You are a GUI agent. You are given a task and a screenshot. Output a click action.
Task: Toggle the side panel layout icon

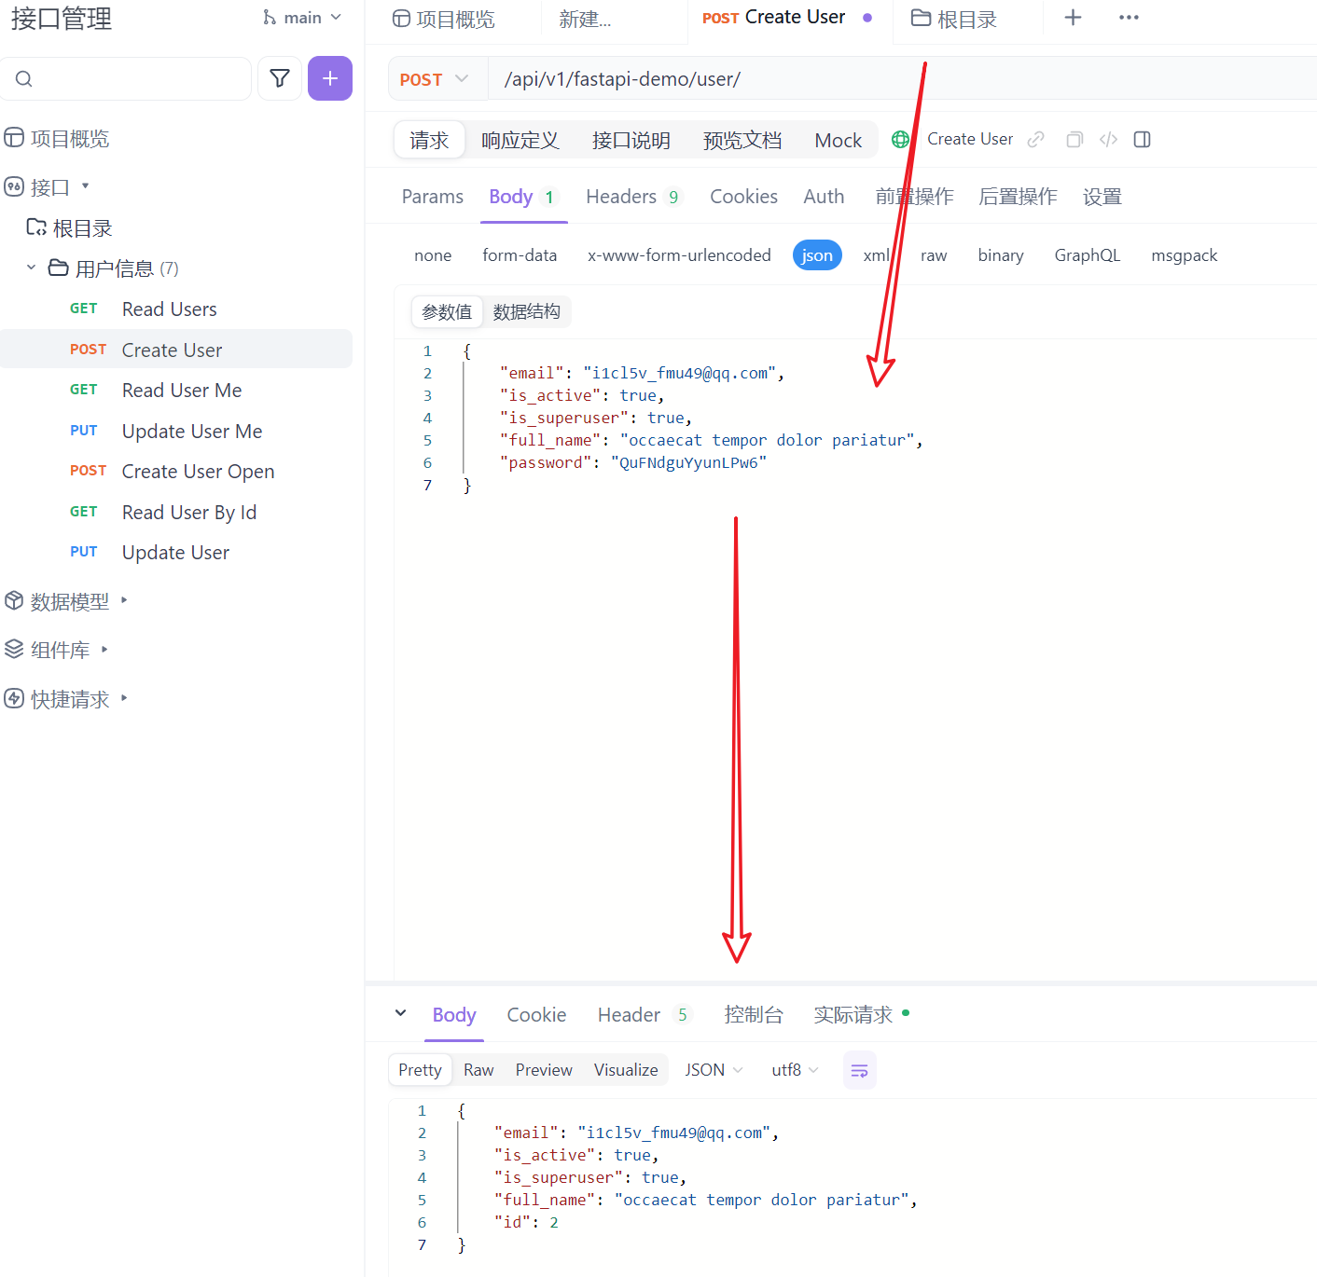(1142, 140)
